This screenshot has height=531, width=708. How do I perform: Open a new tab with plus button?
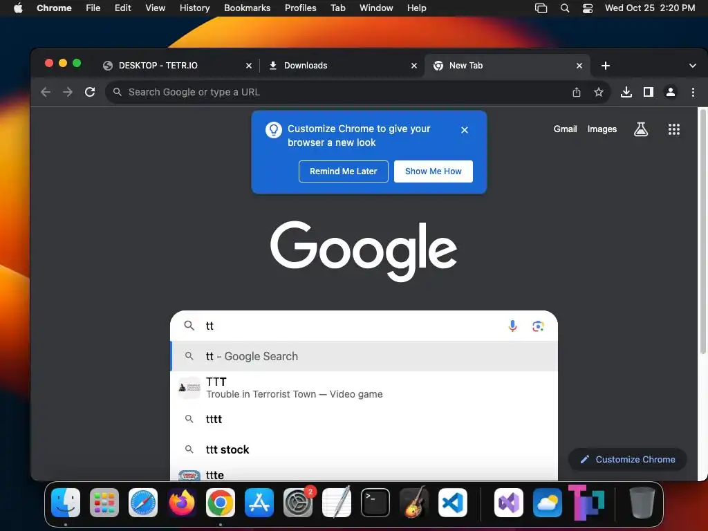606,66
